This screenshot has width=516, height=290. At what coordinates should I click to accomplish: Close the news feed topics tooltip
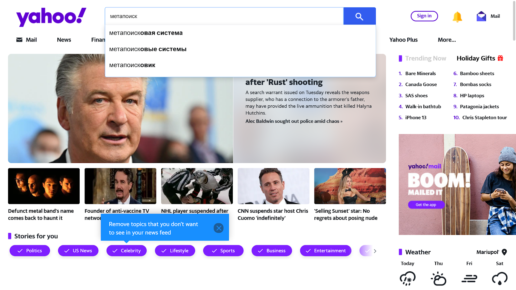[x=218, y=228]
